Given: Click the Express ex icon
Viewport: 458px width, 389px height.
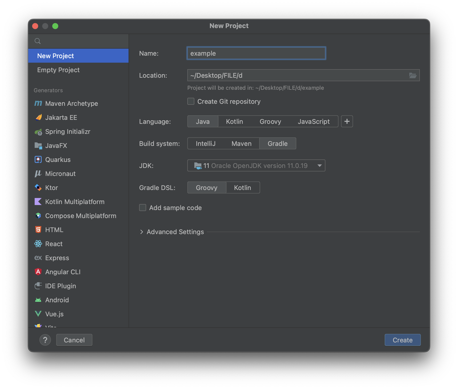Looking at the screenshot, I should 38,258.
